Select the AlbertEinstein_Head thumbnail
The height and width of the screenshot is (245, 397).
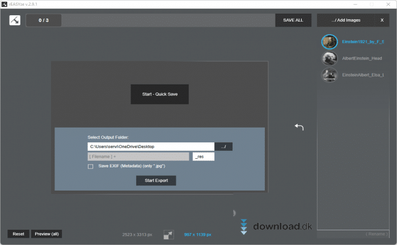(x=330, y=58)
